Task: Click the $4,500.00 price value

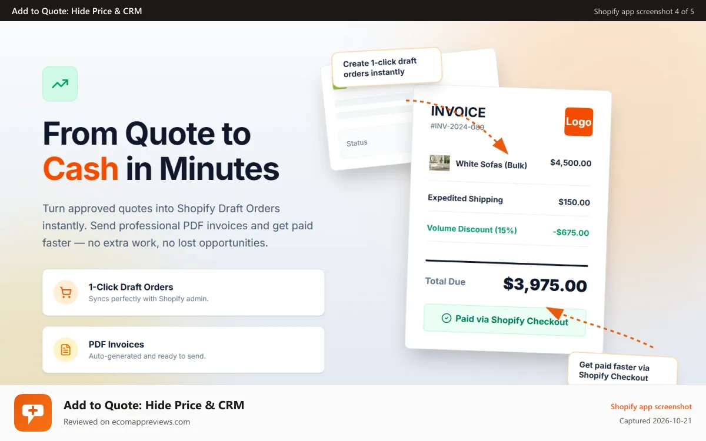Action: pos(571,163)
